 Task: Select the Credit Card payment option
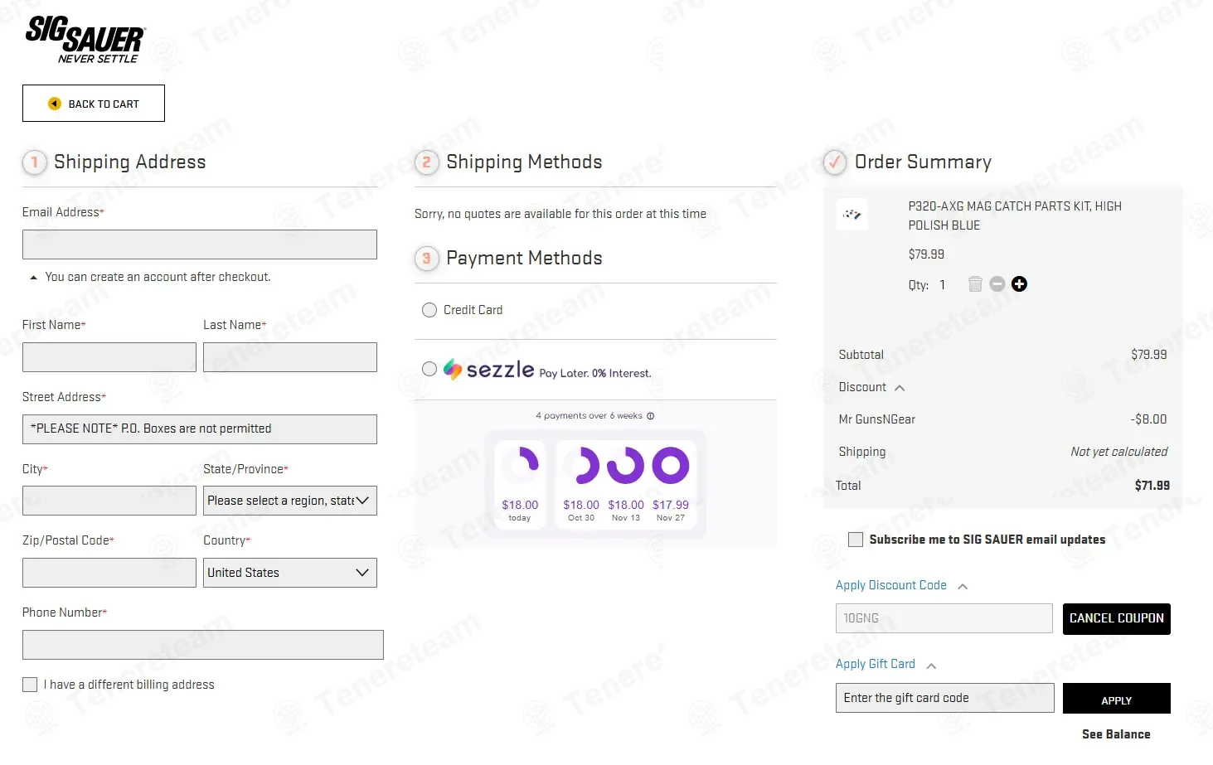click(429, 310)
